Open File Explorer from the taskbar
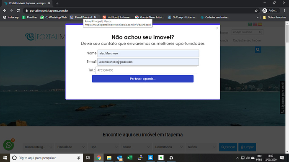The height and width of the screenshot is (162, 289). click(109, 158)
